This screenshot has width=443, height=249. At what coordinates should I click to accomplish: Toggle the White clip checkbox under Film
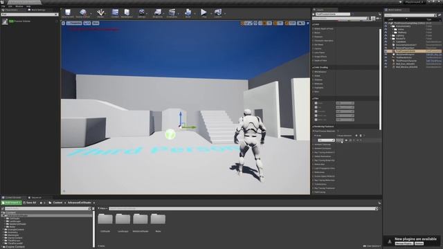coord(316,120)
